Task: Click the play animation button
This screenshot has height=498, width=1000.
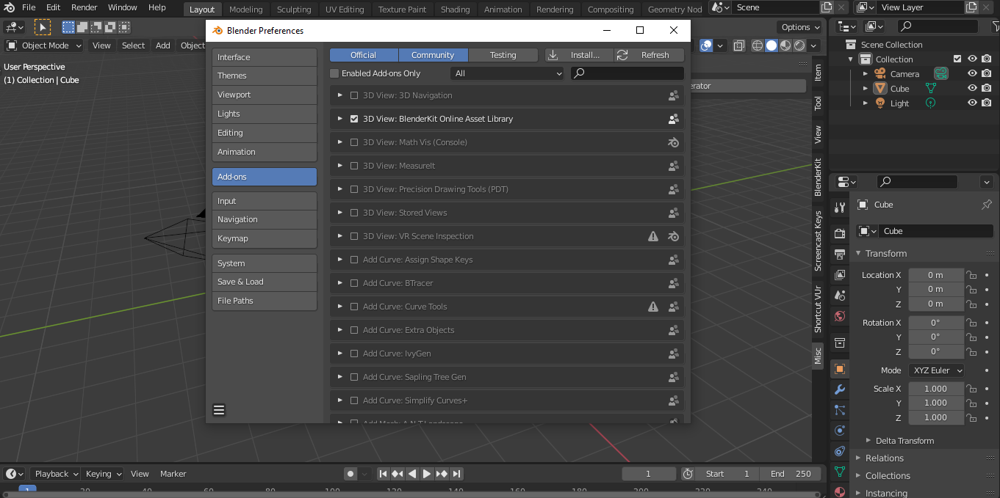Action: [x=427, y=474]
